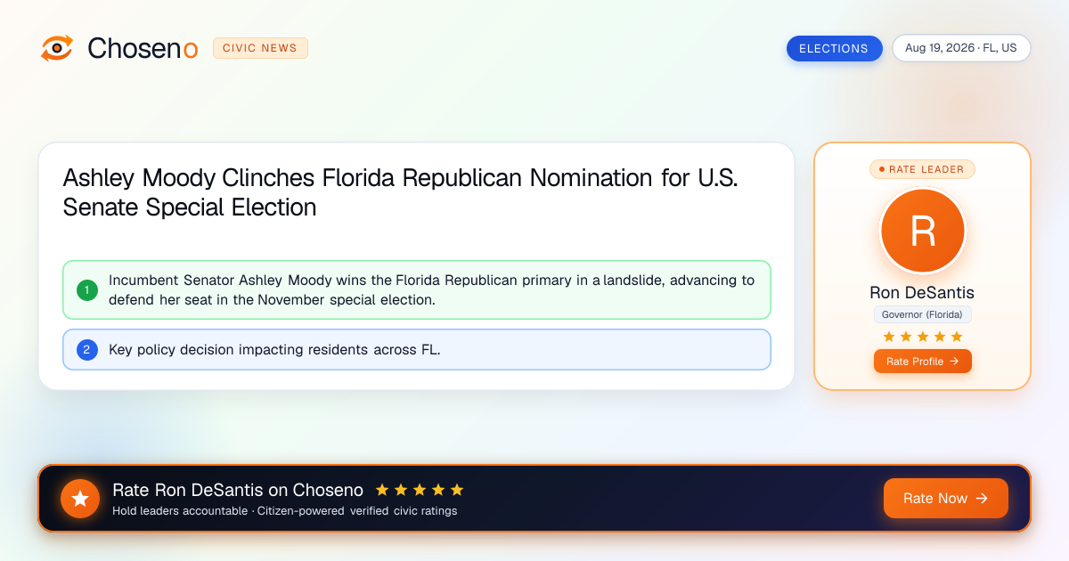Click the Choseno eye logo icon
The image size is (1069, 561).
57,48
